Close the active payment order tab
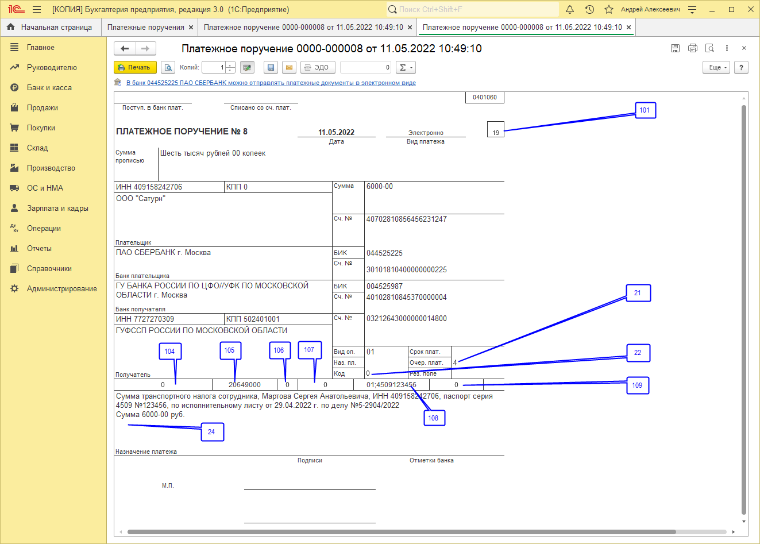This screenshot has width=760, height=544. click(628, 27)
